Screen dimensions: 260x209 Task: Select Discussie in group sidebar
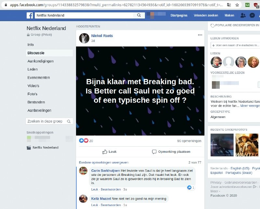[49, 53]
